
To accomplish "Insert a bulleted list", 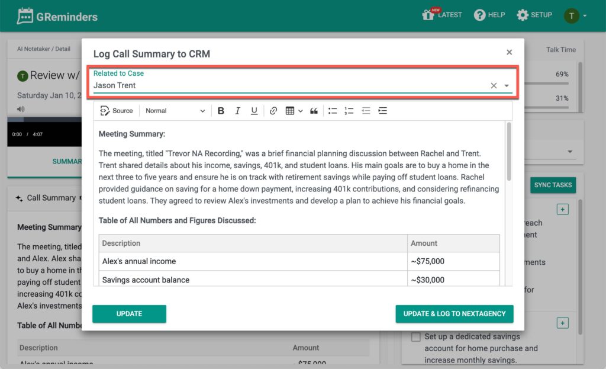I will (333, 111).
